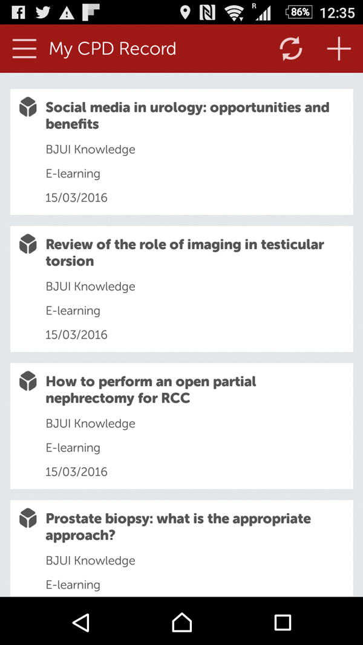
Task: Add a new CPD record with plus
Action: click(x=338, y=49)
